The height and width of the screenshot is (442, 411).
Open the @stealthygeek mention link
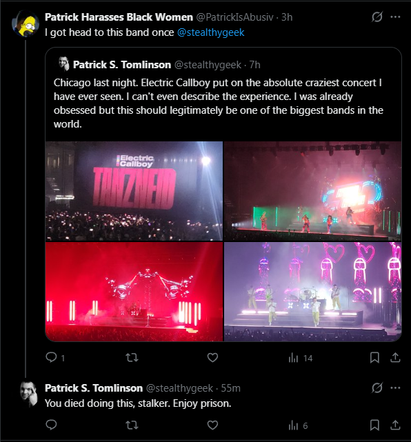(210, 32)
